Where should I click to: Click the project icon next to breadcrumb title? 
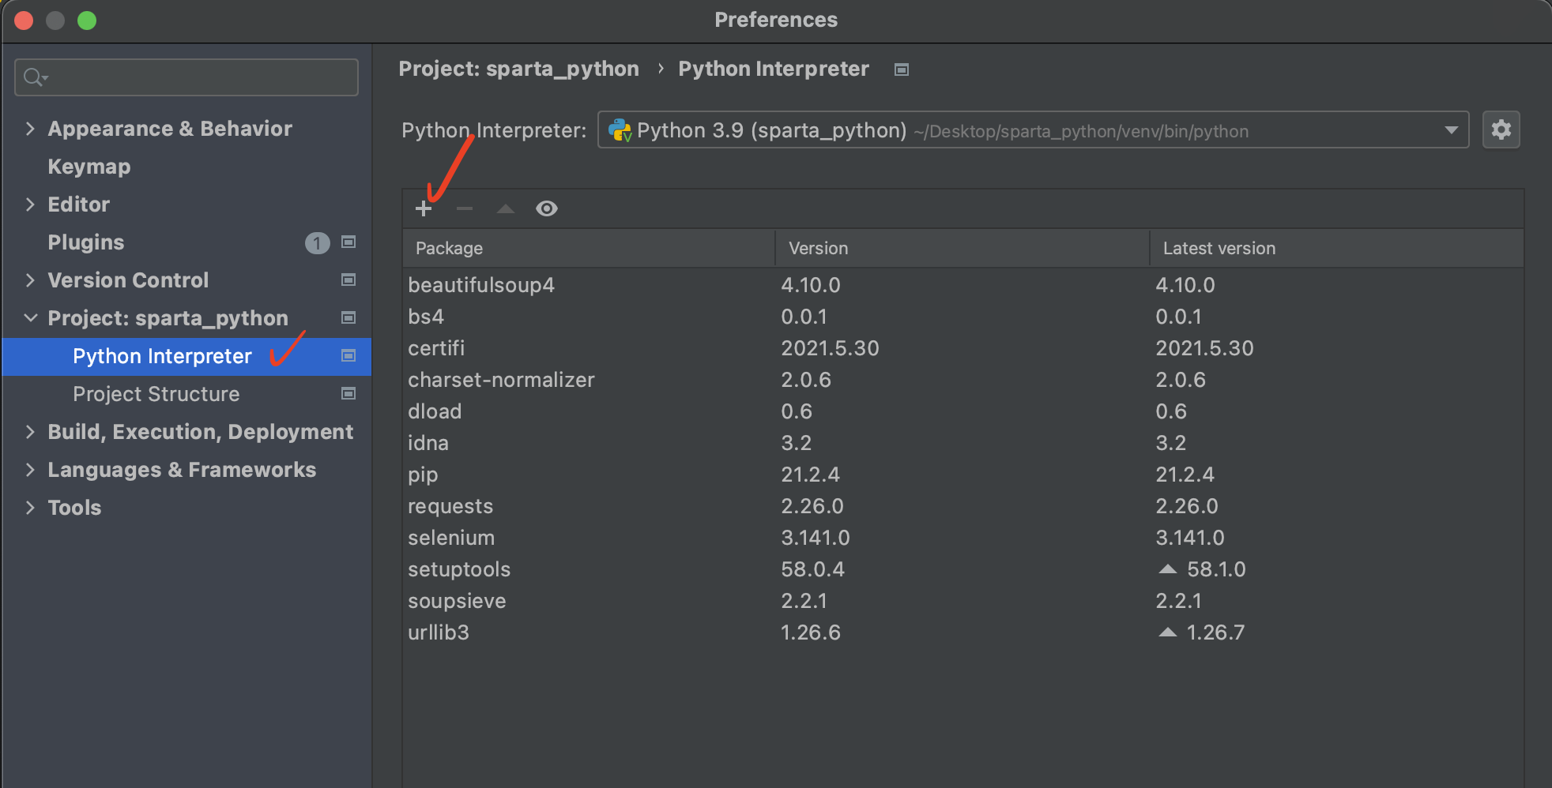click(902, 69)
